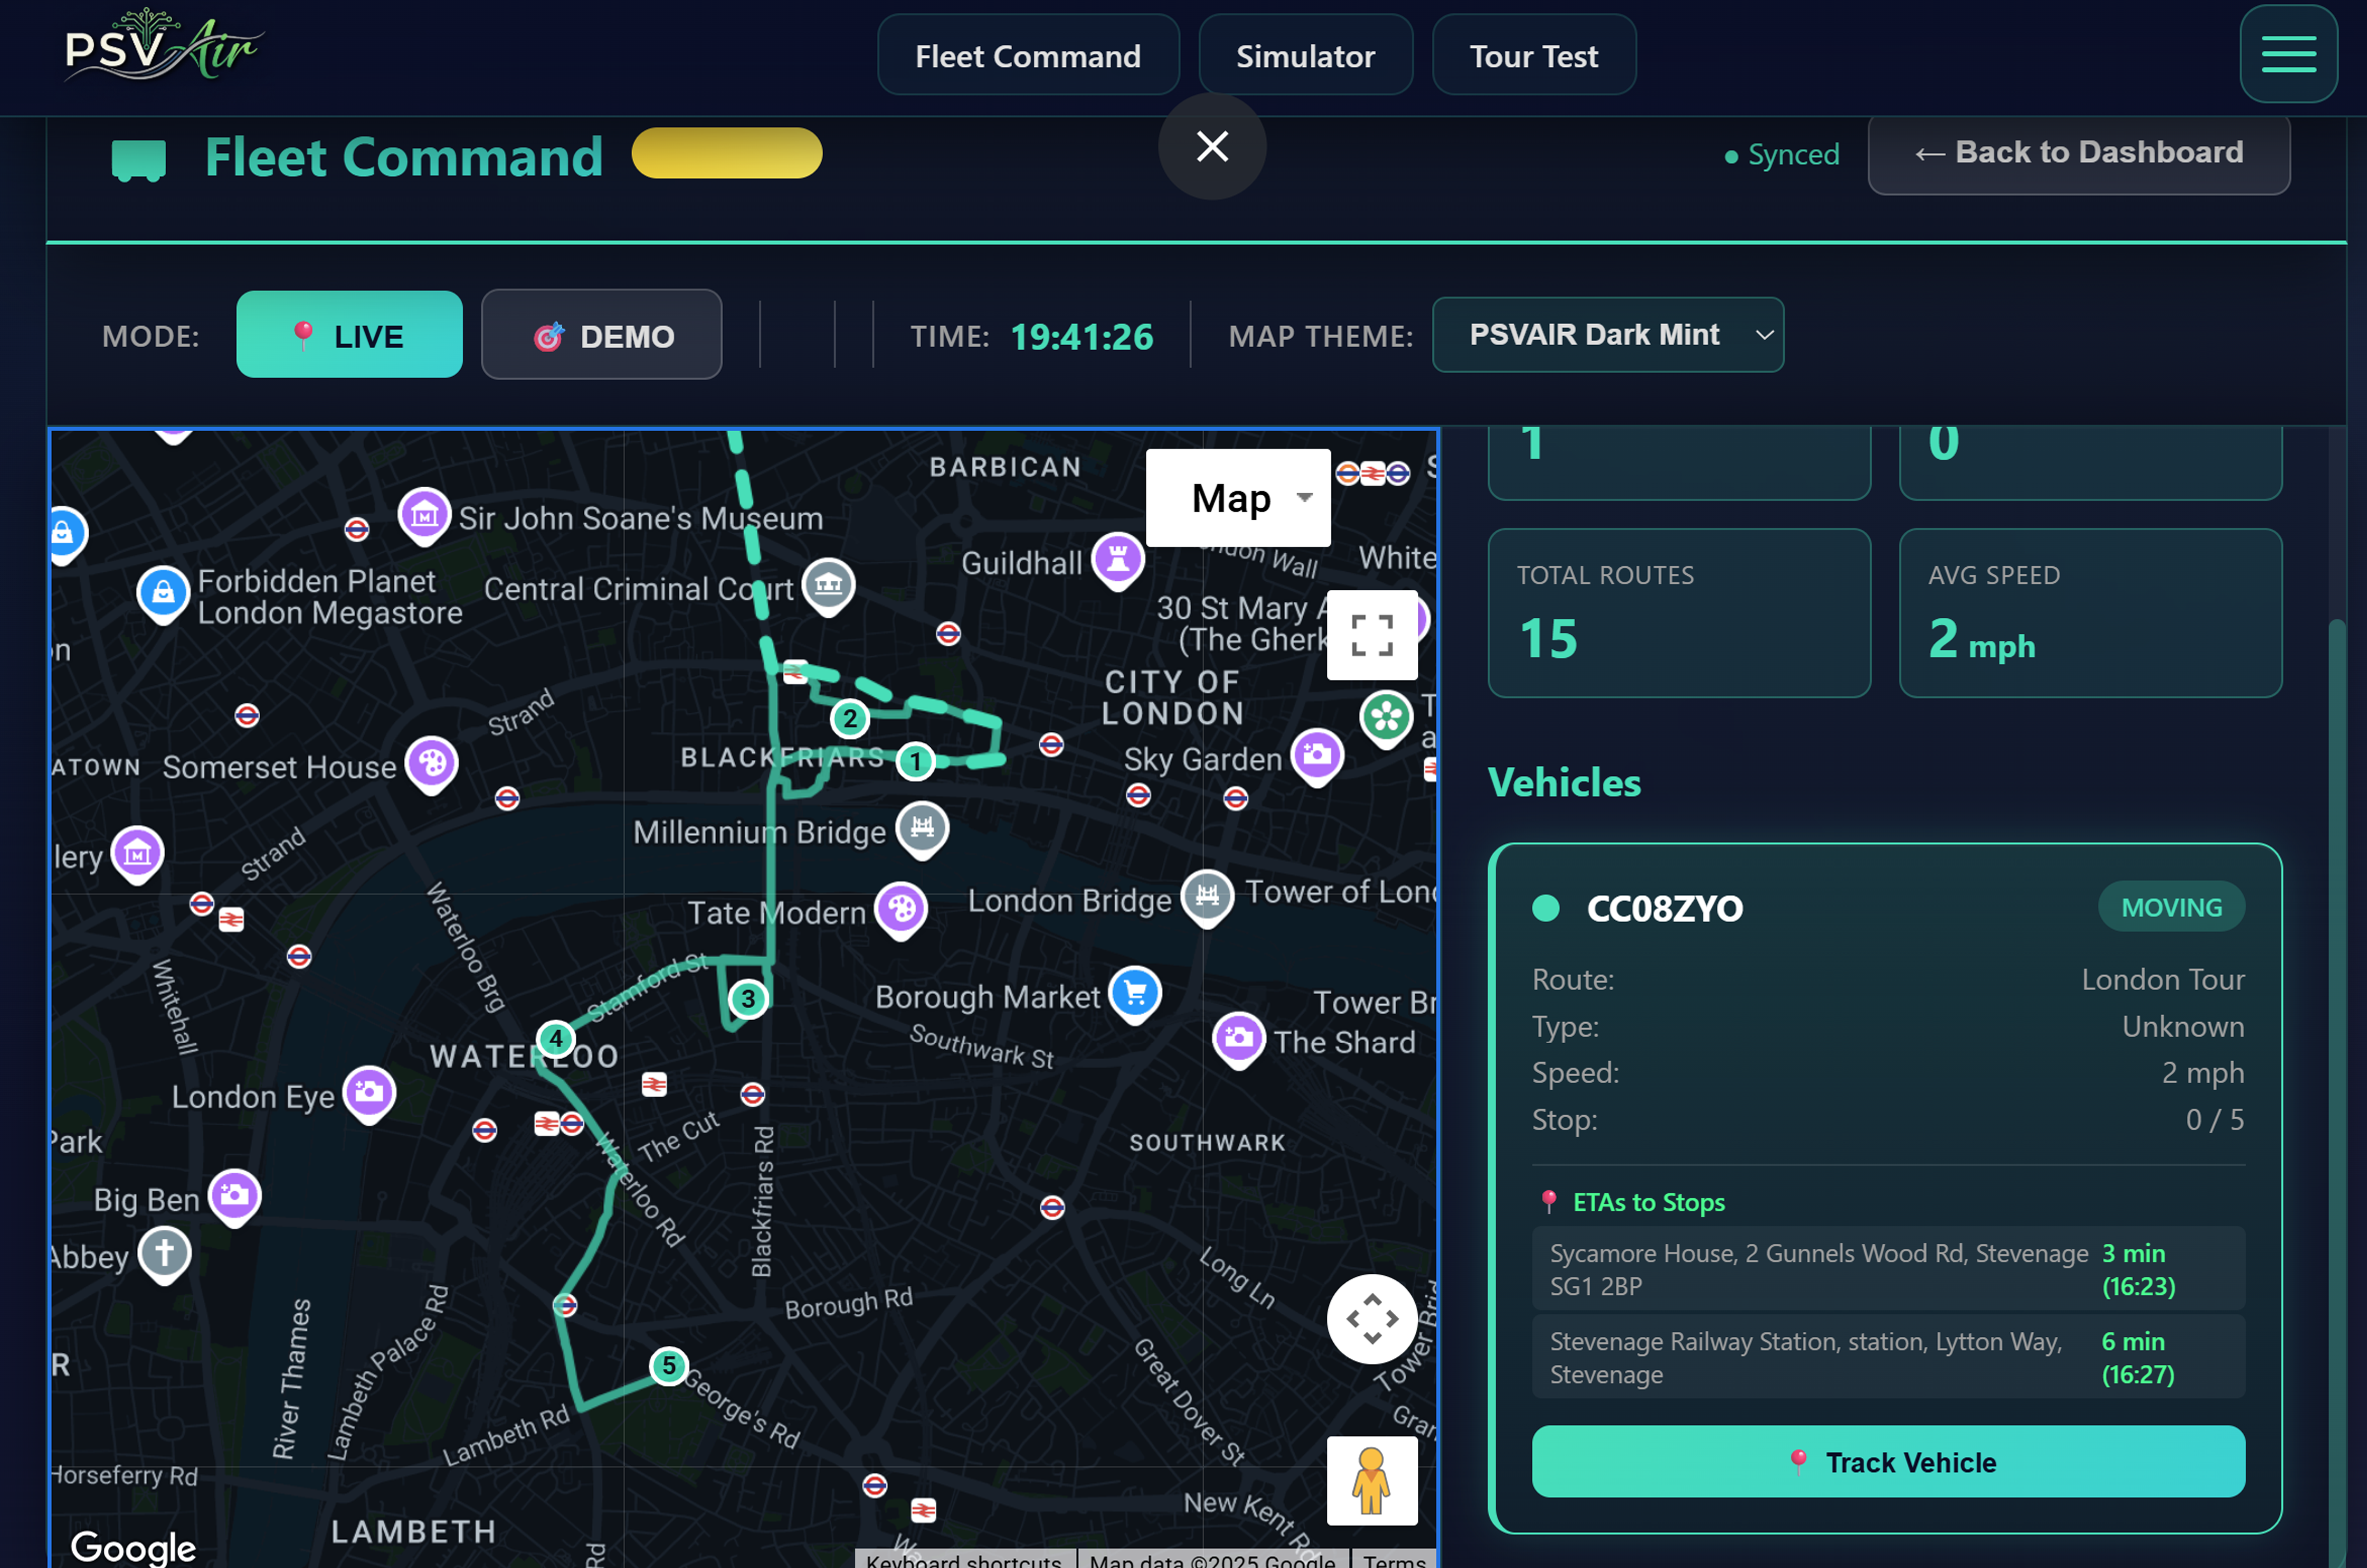Viewport: 2367px width, 1568px height.
Task: Click the London Bridge marker icon
Action: [1207, 897]
